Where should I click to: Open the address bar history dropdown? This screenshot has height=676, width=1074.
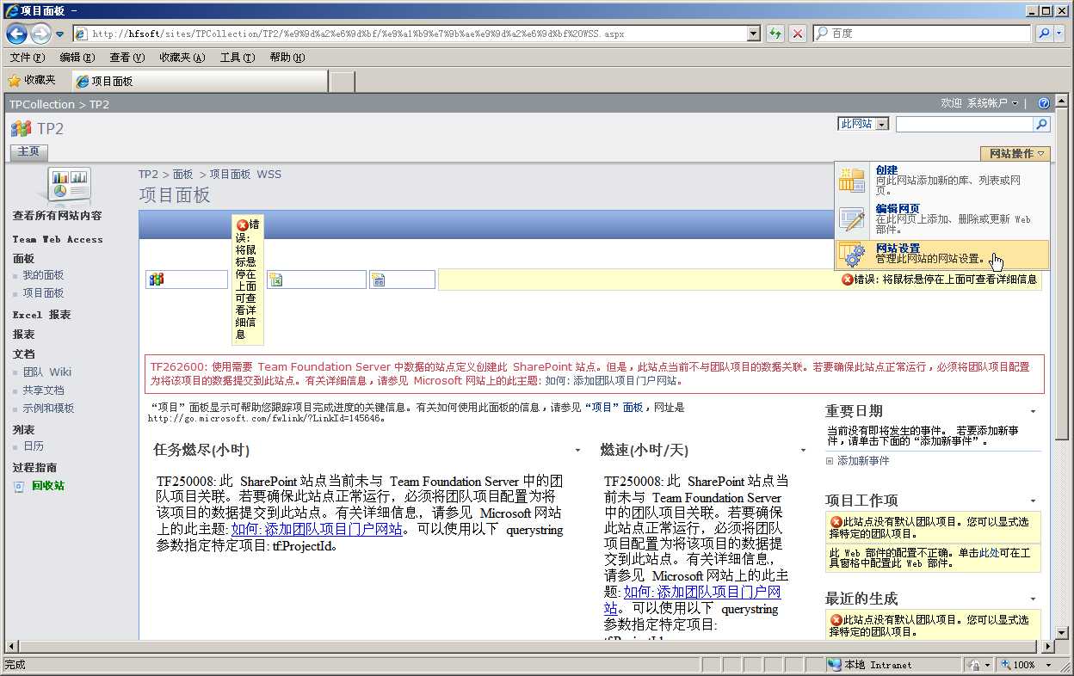(x=754, y=34)
